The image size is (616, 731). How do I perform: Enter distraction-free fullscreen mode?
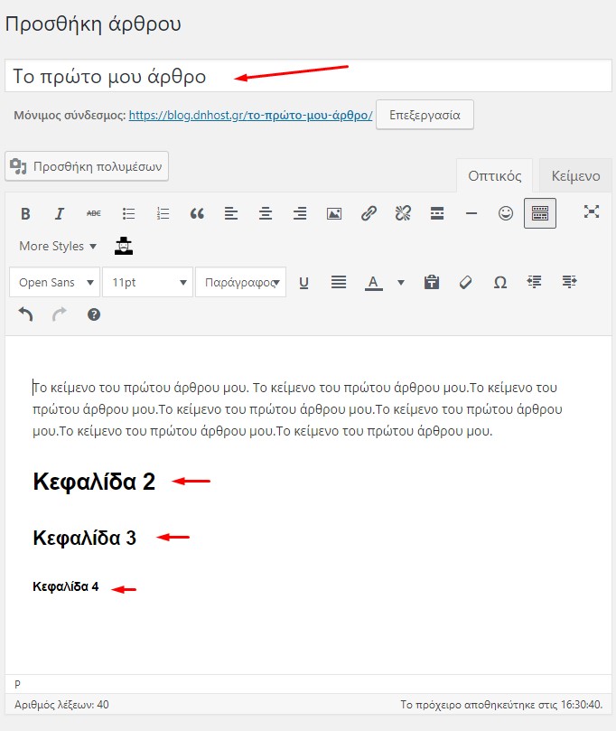pyautogui.click(x=592, y=212)
